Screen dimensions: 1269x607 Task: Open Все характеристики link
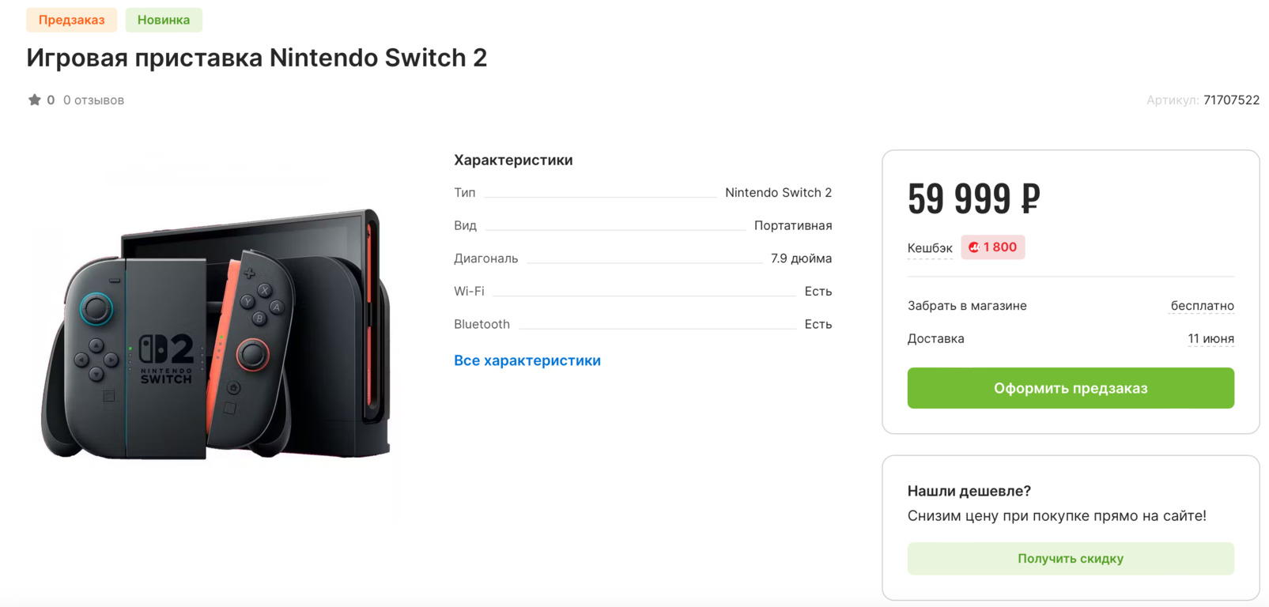pos(527,360)
